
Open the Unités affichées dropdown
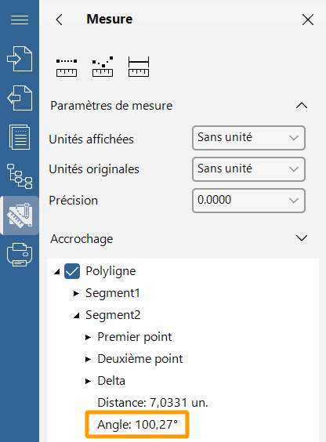[x=248, y=138]
